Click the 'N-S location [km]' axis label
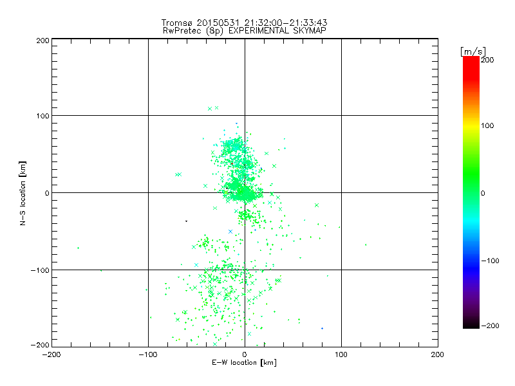 point(23,193)
